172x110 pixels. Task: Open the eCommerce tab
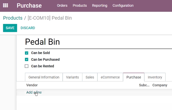[110, 77]
